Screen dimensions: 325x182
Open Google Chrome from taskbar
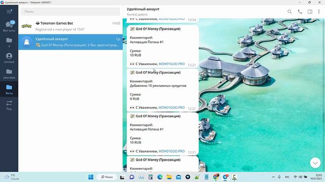click(216, 177)
